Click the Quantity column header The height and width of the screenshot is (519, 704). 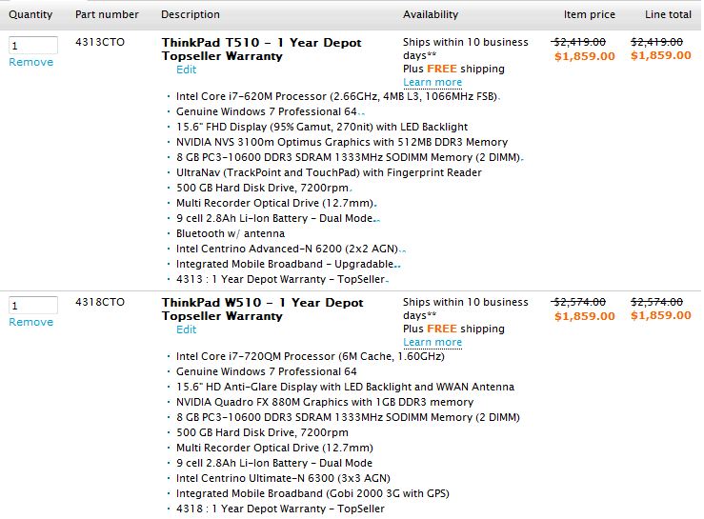click(x=30, y=14)
